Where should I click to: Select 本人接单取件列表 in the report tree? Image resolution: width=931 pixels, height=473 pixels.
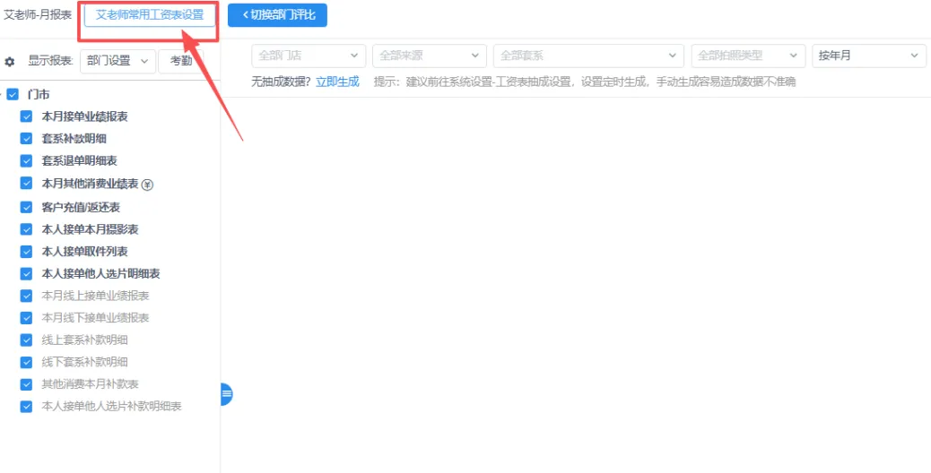click(84, 252)
